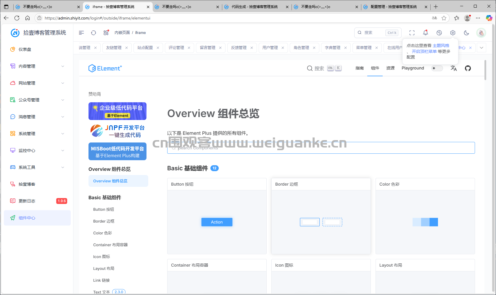Click the embedded page vertical scrollbar
496x295 pixels.
(485, 70)
